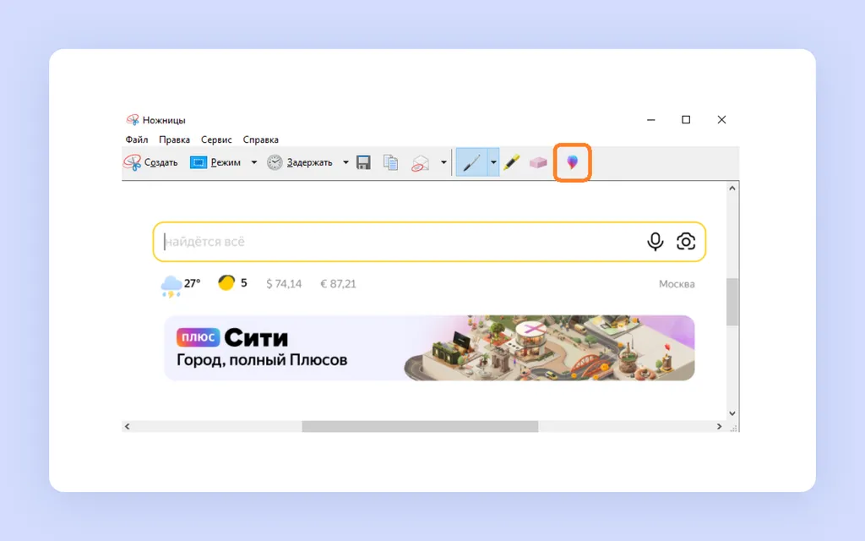The image size is (865, 541).
Task: Select the pink Eraser tool
Action: 538,162
